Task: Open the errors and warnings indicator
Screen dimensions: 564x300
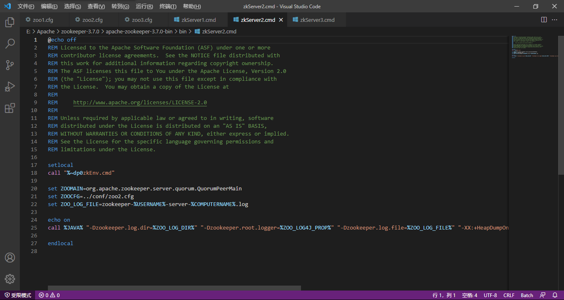Action: [49, 295]
